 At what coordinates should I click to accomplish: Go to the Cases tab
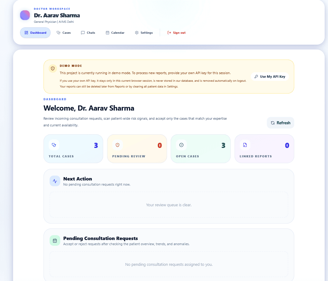pos(64,33)
